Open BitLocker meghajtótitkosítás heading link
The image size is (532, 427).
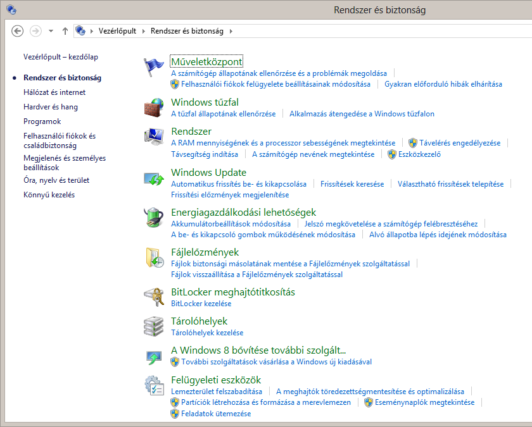coord(233,292)
